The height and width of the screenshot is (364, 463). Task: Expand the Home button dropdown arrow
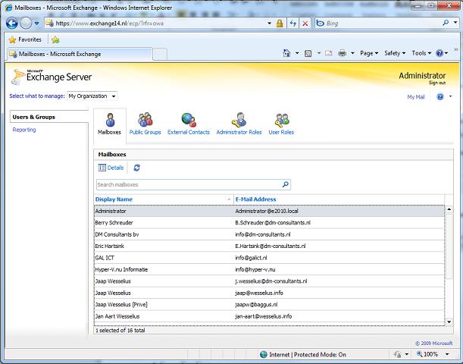coord(297,53)
